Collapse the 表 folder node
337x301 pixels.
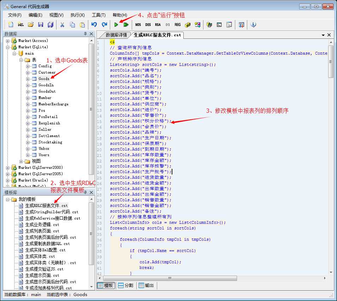tap(21, 60)
